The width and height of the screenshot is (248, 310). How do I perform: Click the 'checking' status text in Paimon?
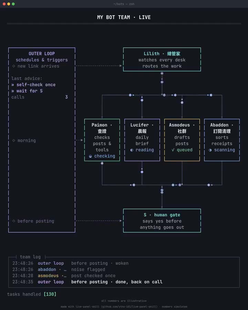[x=105, y=156]
